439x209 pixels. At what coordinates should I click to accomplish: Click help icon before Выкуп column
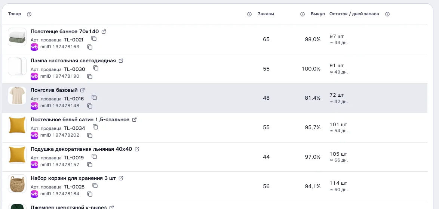pos(303,14)
